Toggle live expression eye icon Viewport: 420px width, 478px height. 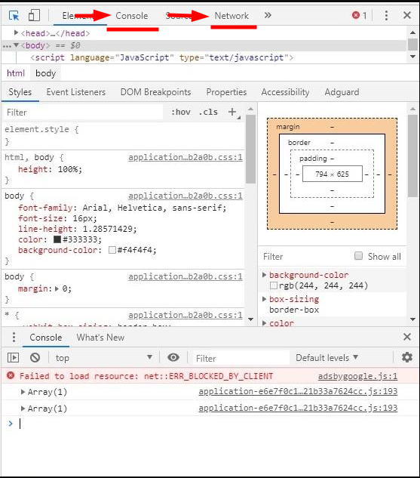pyautogui.click(x=173, y=357)
